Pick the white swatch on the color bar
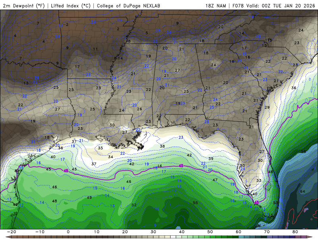Screen dimensions: 318x239 coord(173,237)
